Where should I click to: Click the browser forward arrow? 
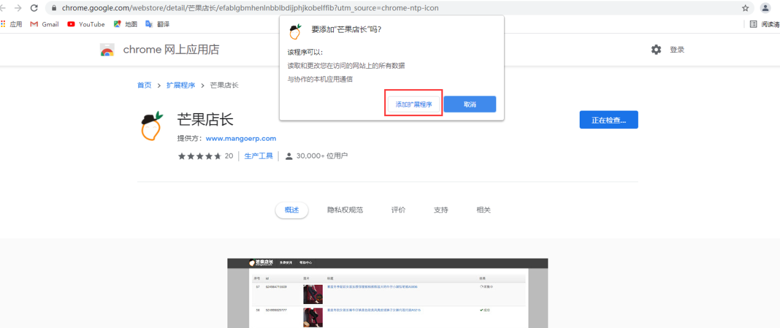pos(18,8)
